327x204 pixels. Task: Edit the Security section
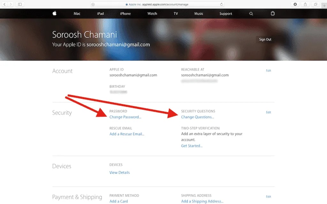pos(268,112)
